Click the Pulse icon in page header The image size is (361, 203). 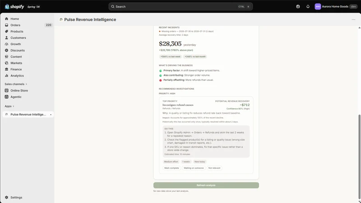click(61, 19)
